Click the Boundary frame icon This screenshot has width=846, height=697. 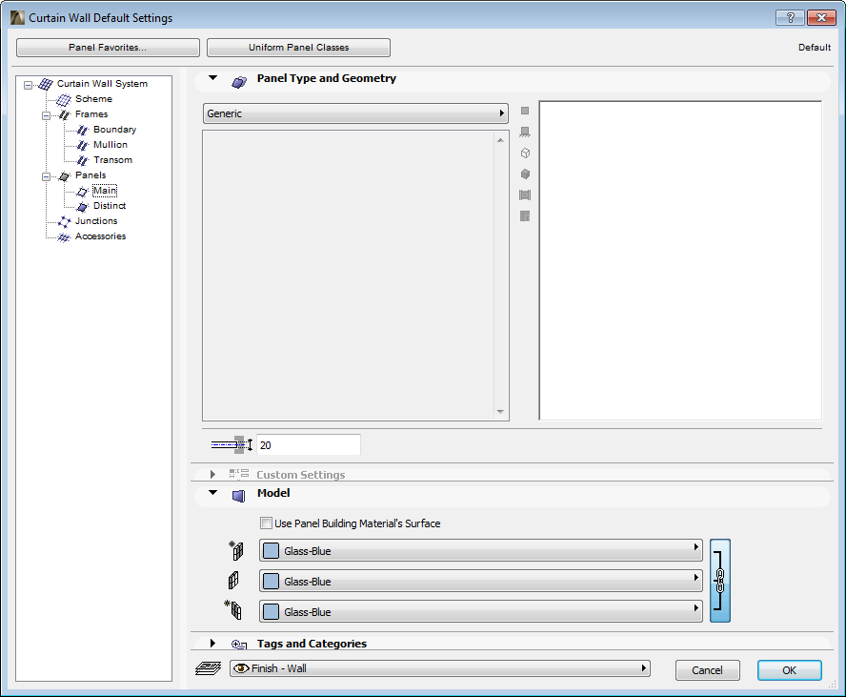pyautogui.click(x=82, y=130)
